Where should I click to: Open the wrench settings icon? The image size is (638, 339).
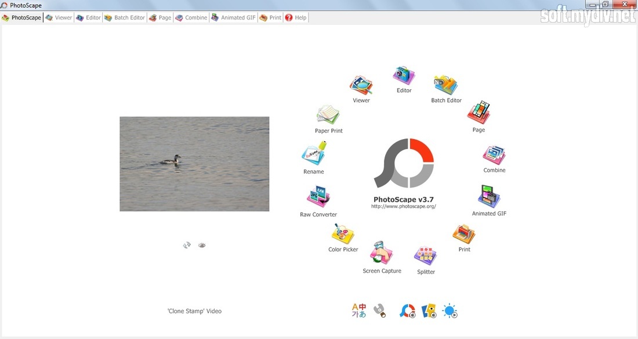coord(380,311)
